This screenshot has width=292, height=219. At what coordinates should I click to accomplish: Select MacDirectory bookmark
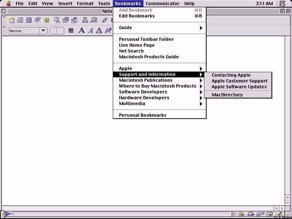tap(238, 95)
